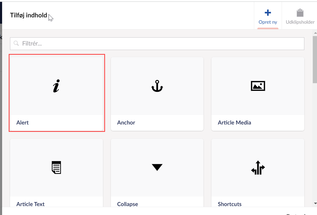
Task: Click the Shortcuts arrows icon
Action: [x=258, y=167]
